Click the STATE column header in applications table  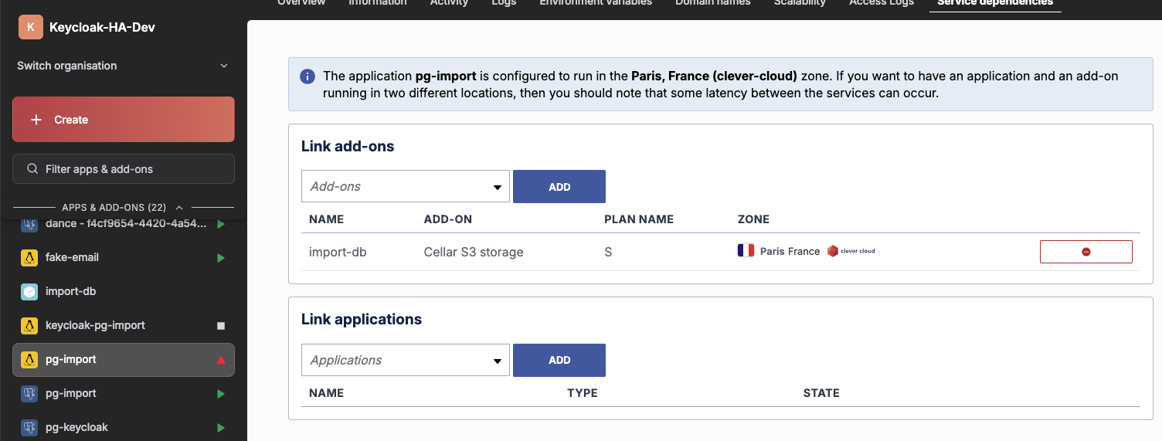[x=821, y=393]
